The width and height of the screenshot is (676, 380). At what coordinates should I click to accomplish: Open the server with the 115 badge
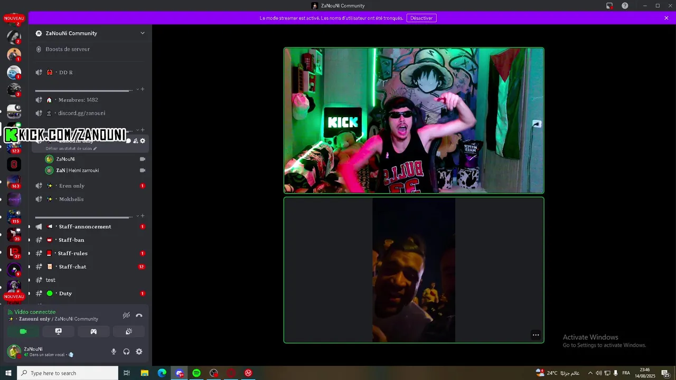click(14, 217)
